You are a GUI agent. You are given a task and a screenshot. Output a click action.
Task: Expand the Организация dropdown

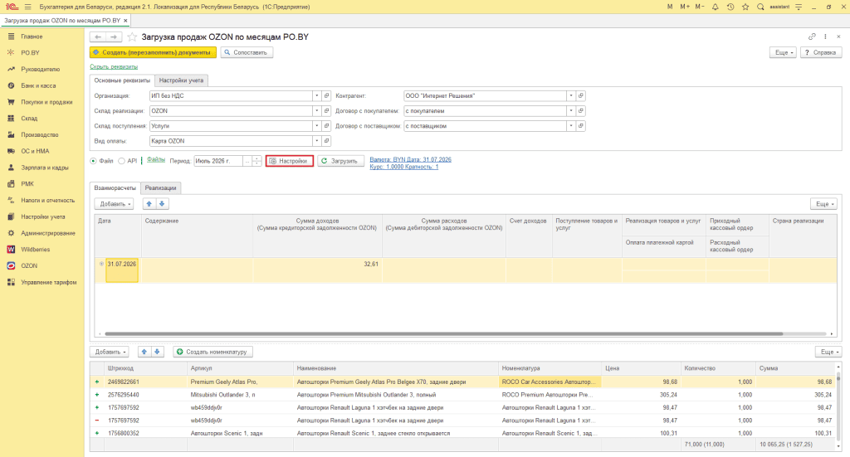316,96
